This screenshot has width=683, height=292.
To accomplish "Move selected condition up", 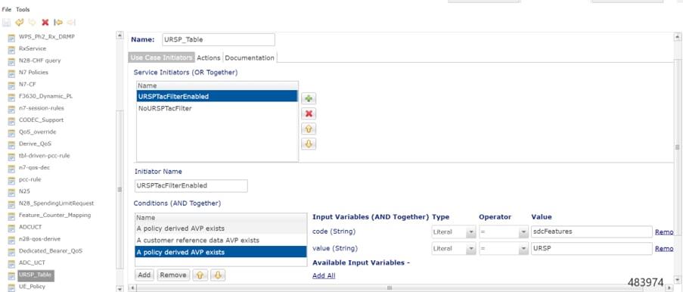I will click(200, 275).
